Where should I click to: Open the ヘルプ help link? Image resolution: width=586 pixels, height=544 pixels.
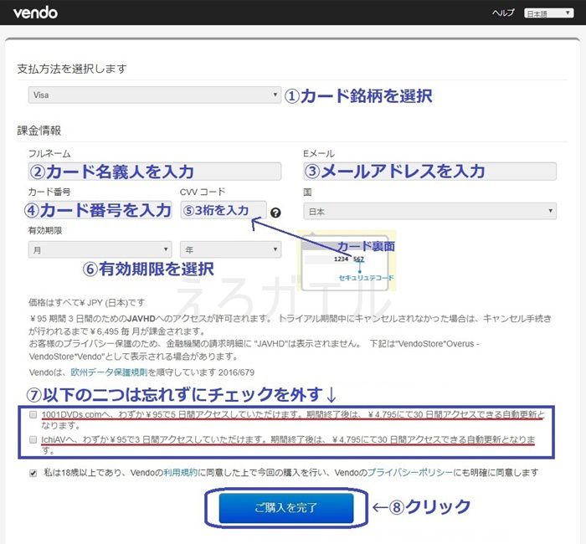point(503,13)
